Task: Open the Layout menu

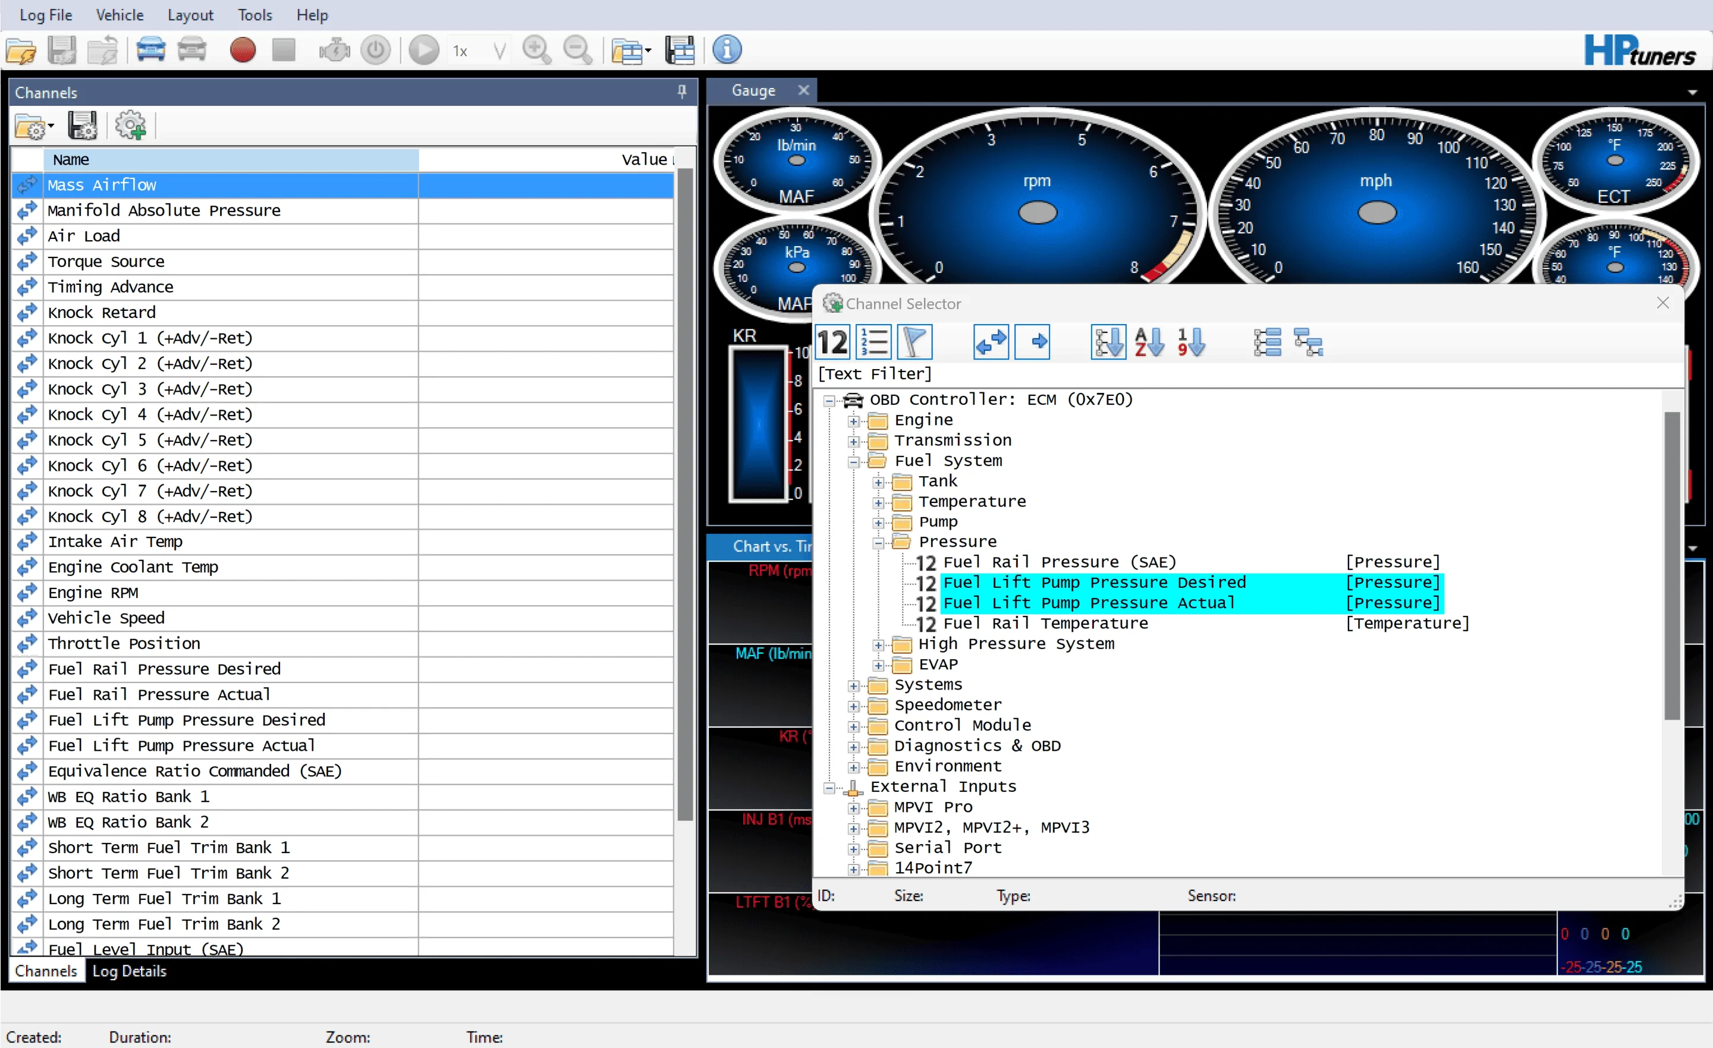Action: (x=190, y=15)
